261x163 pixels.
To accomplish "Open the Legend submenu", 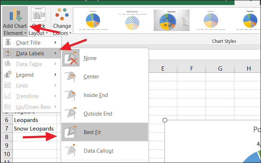I will 31,75.
